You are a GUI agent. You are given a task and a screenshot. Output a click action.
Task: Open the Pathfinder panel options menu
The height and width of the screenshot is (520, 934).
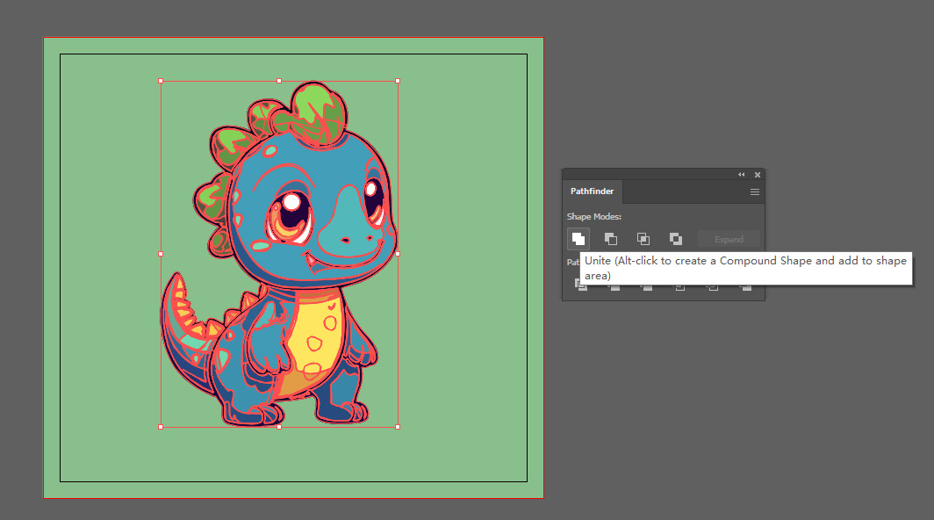755,192
